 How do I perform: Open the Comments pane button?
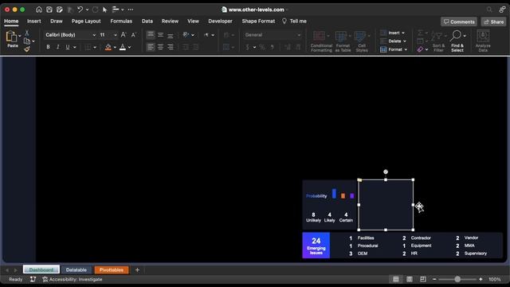coord(459,22)
